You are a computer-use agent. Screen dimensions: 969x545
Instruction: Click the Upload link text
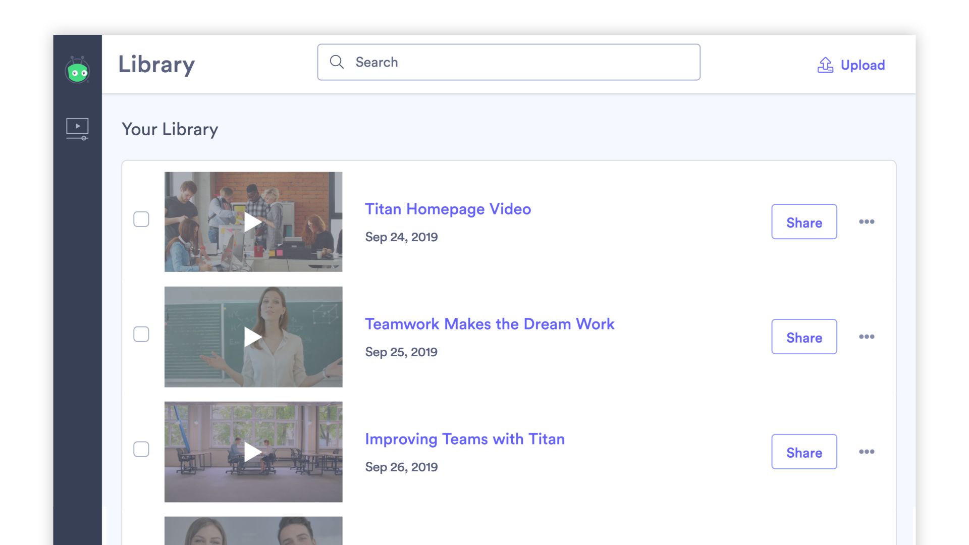click(863, 65)
